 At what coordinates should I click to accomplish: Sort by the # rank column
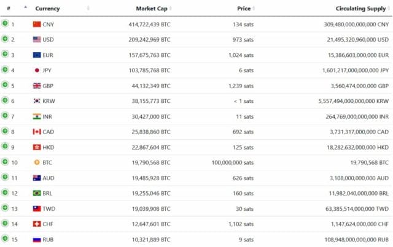(9, 9)
